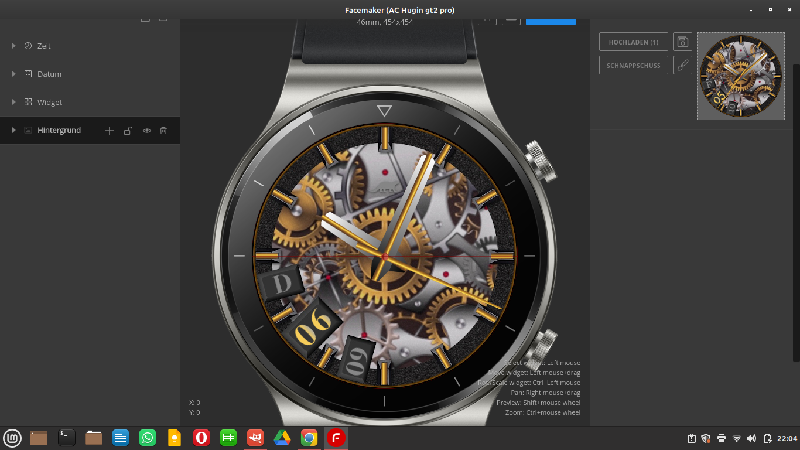Toggle Hintergrund visibility with the eye icon

pyautogui.click(x=146, y=131)
